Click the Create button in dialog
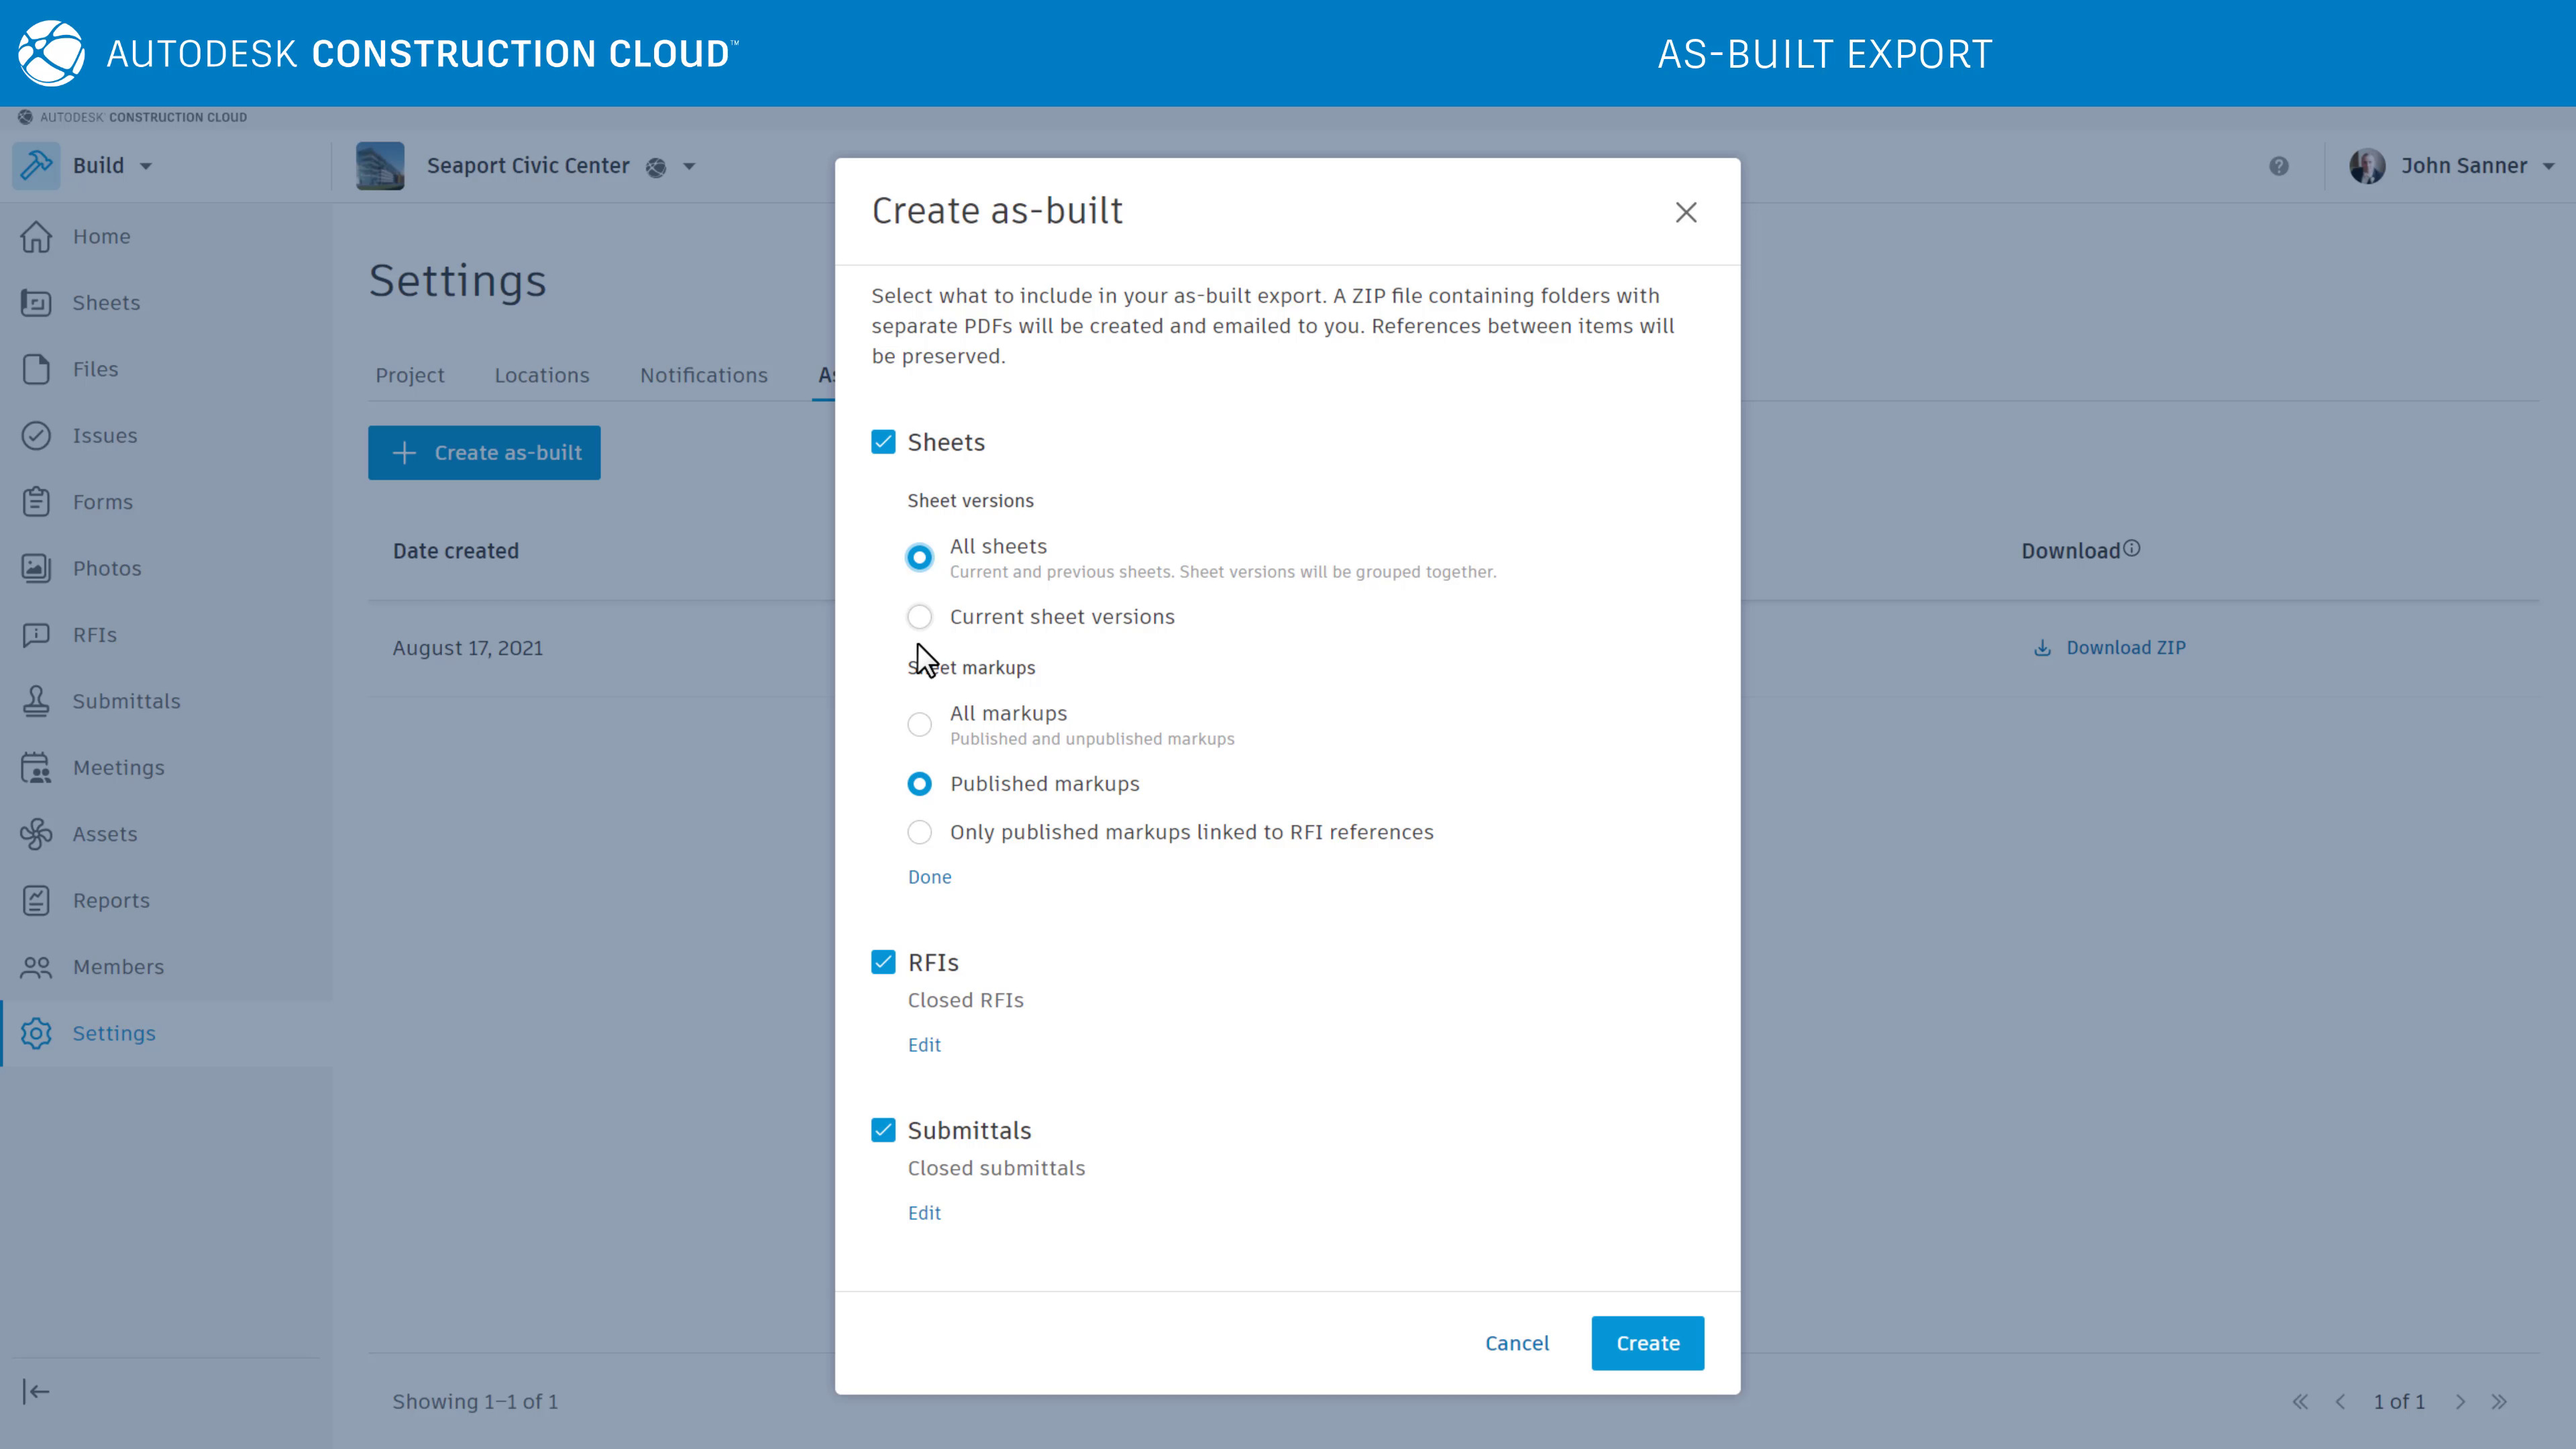 point(1647,1343)
